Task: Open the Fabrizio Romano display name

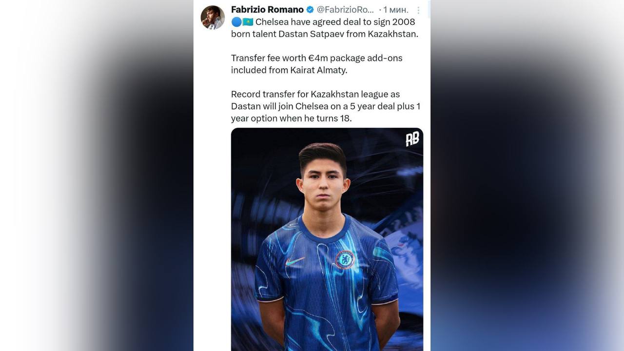Action: tap(267, 10)
